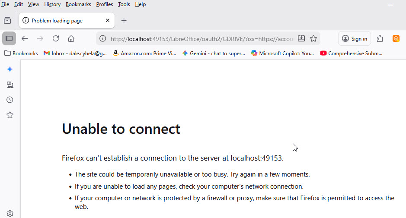Image resolution: width=406 pixels, height=218 pixels.
Task: Open Microsoft Copilot bookmark
Action: [x=282, y=54]
